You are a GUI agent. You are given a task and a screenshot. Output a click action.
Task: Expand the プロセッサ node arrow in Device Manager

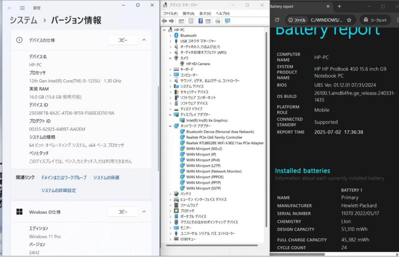tap(170, 211)
